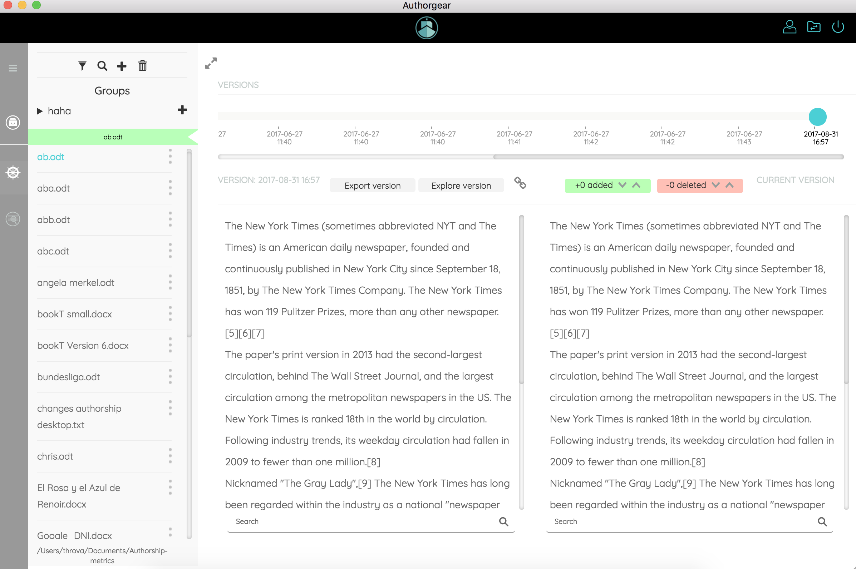Open chris.odt file
Image resolution: width=856 pixels, height=569 pixels.
(55, 456)
